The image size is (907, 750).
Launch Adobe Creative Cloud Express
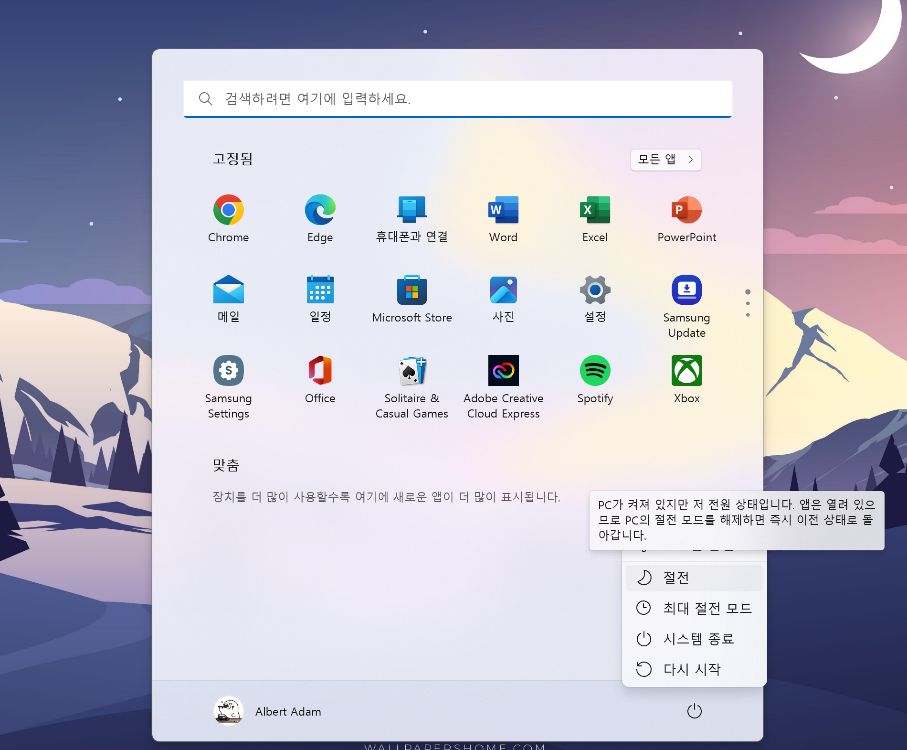coord(503,387)
